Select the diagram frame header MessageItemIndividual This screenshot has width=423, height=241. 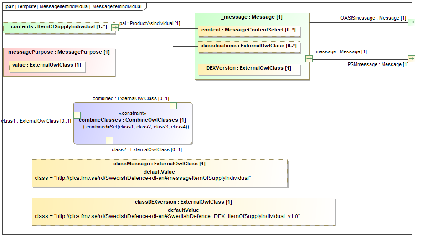click(x=75, y=7)
